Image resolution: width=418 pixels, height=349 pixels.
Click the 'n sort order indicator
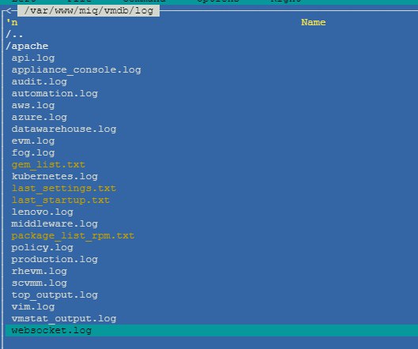12,22
